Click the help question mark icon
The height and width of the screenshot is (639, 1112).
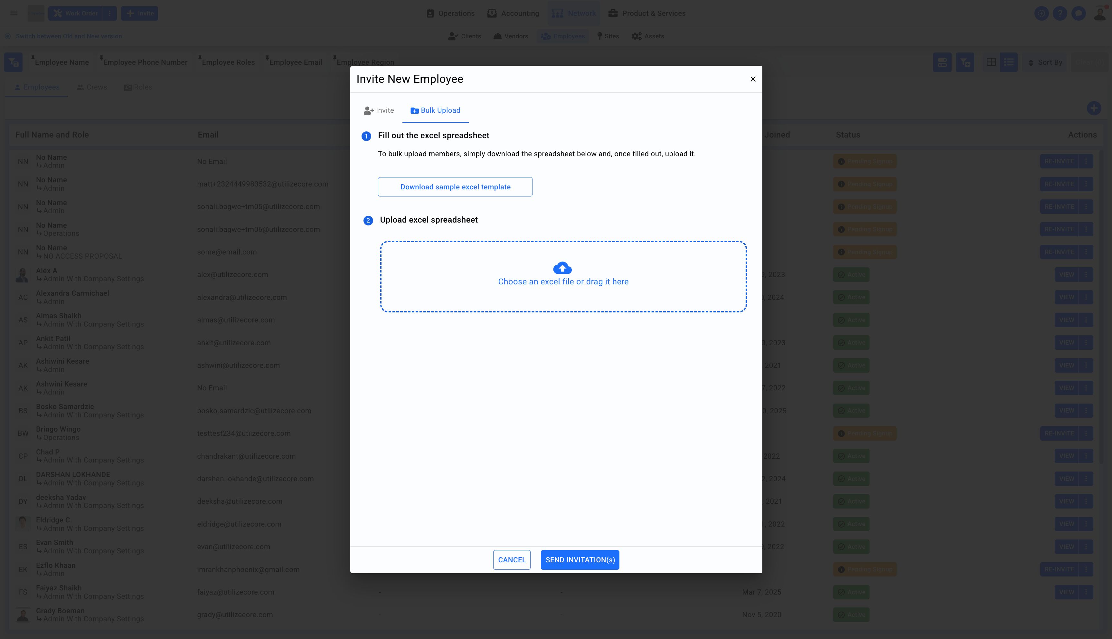tap(1060, 13)
